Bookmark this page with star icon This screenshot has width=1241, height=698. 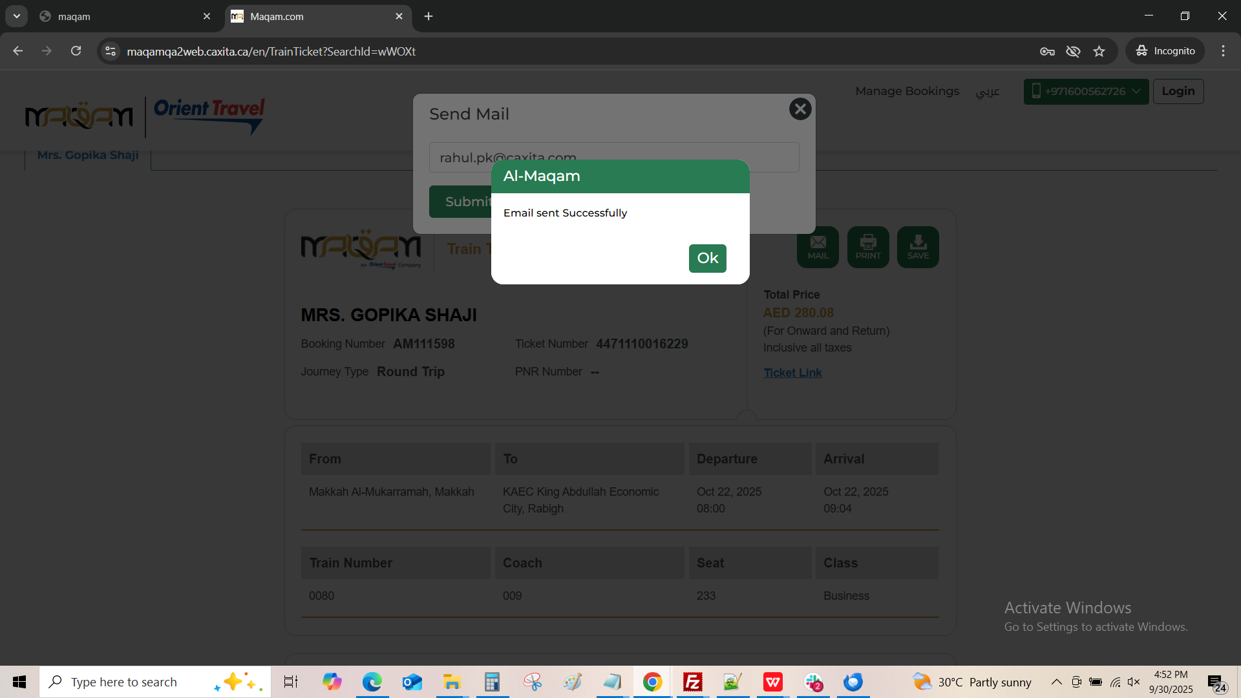1099,51
